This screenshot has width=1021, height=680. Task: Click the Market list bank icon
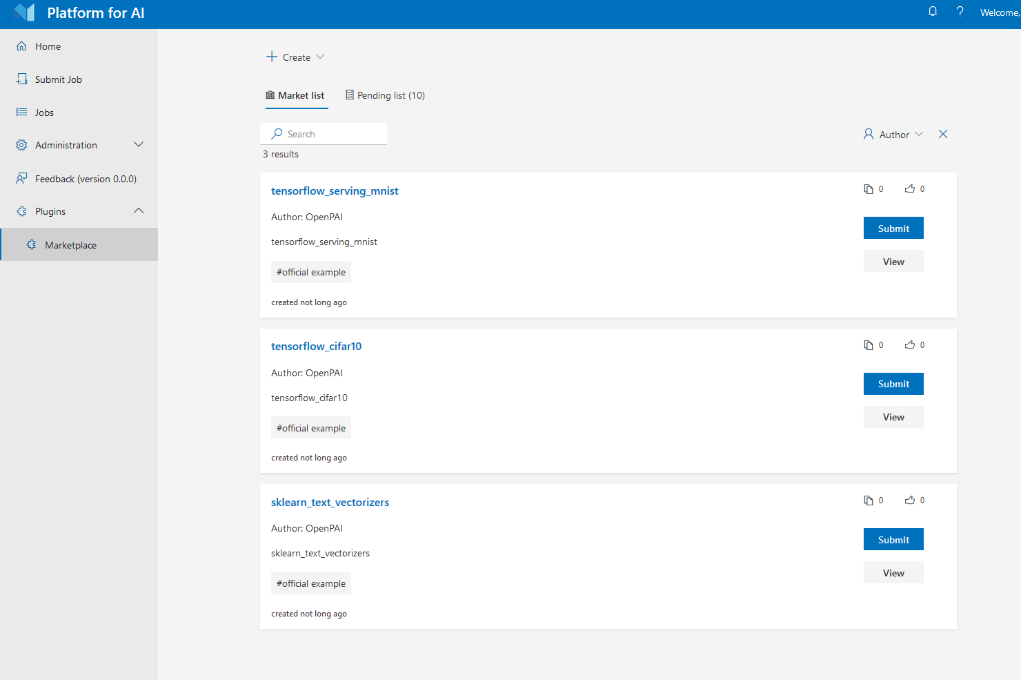[x=270, y=95]
